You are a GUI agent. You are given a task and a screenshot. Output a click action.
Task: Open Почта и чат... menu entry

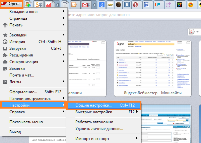(x=34, y=75)
